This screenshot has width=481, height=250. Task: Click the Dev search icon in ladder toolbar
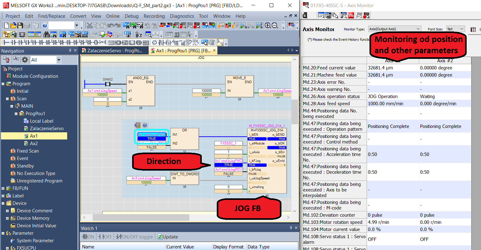[x=204, y=42]
